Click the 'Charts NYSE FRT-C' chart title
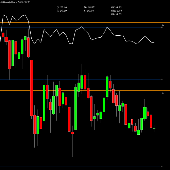The image size is (170, 170). point(20,2)
